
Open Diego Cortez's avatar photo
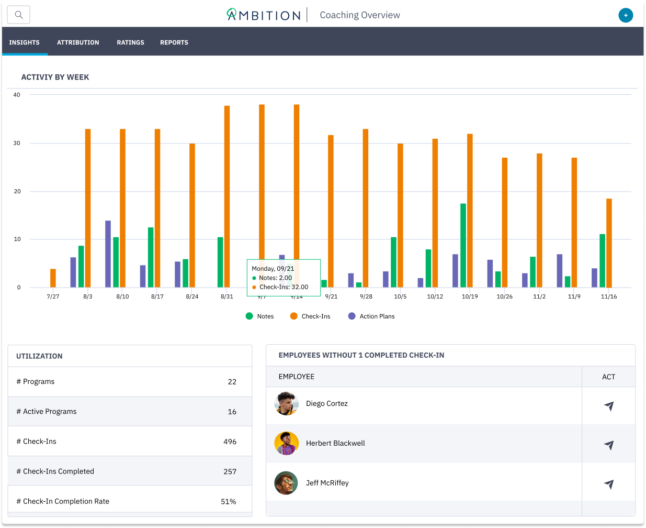pyautogui.click(x=286, y=404)
